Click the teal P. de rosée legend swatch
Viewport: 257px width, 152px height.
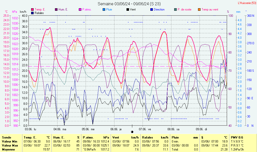pyautogui.click(x=175, y=10)
